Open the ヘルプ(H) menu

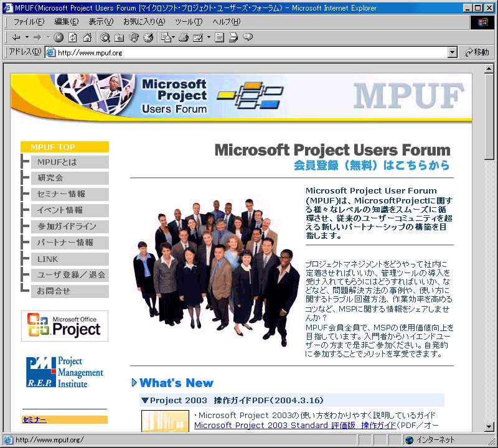(226, 22)
